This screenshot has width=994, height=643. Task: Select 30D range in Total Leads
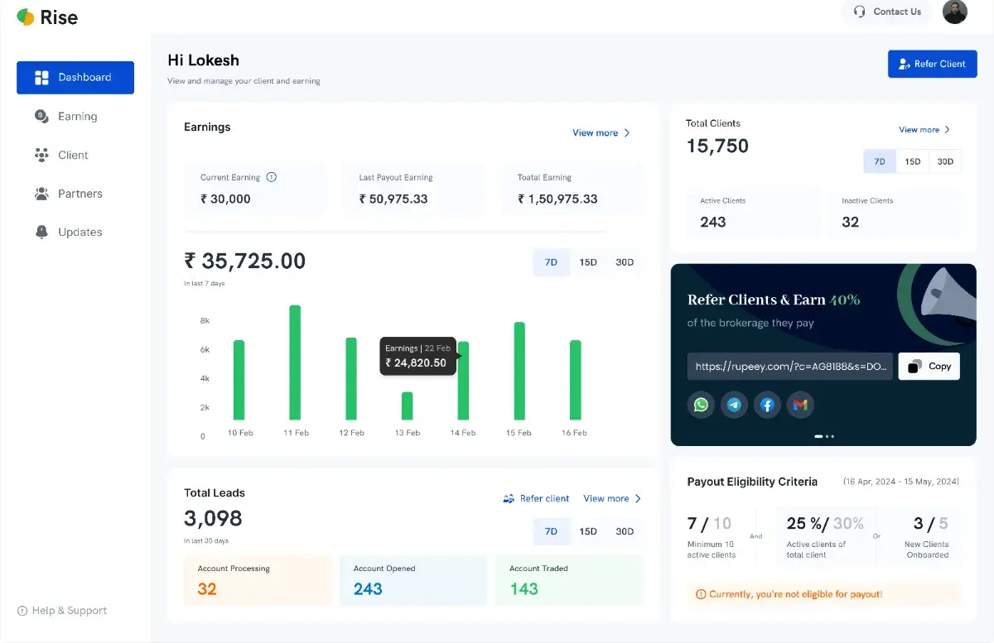[x=625, y=531]
